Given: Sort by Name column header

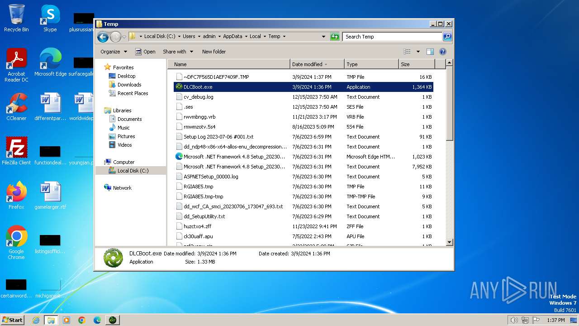Looking at the screenshot, I should click(228, 64).
